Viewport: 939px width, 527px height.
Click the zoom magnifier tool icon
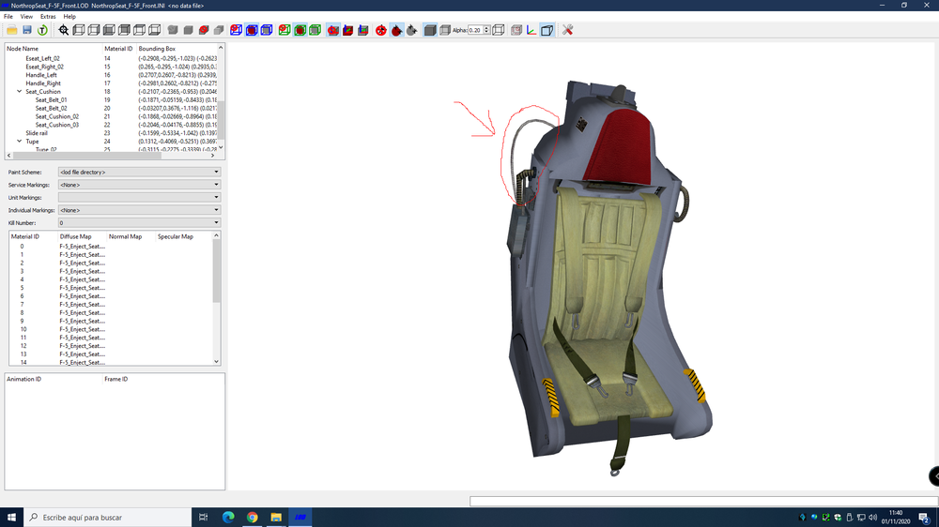[64, 30]
